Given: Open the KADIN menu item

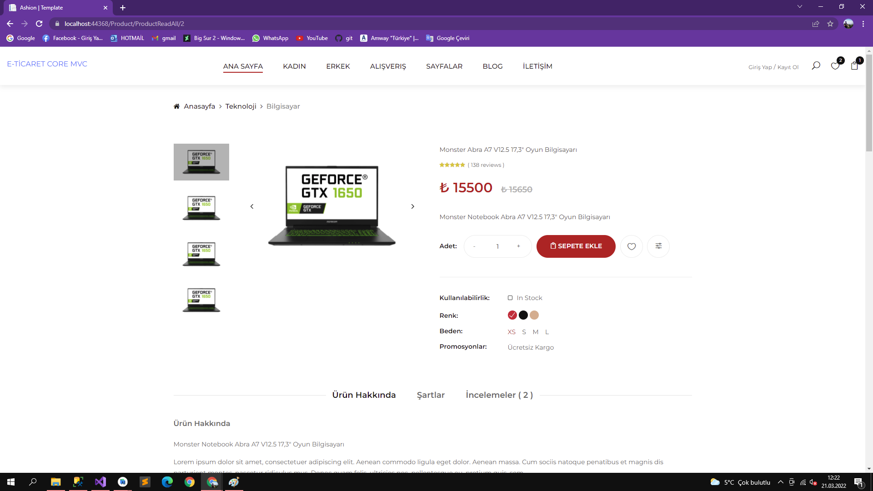Looking at the screenshot, I should tap(294, 66).
